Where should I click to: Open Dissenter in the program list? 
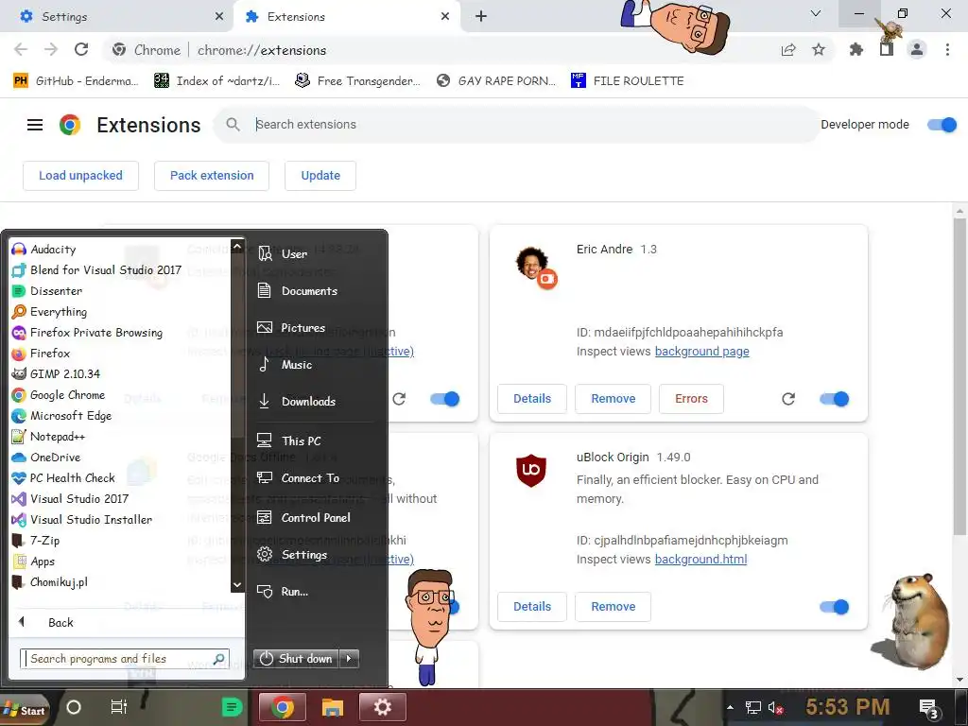point(47,291)
